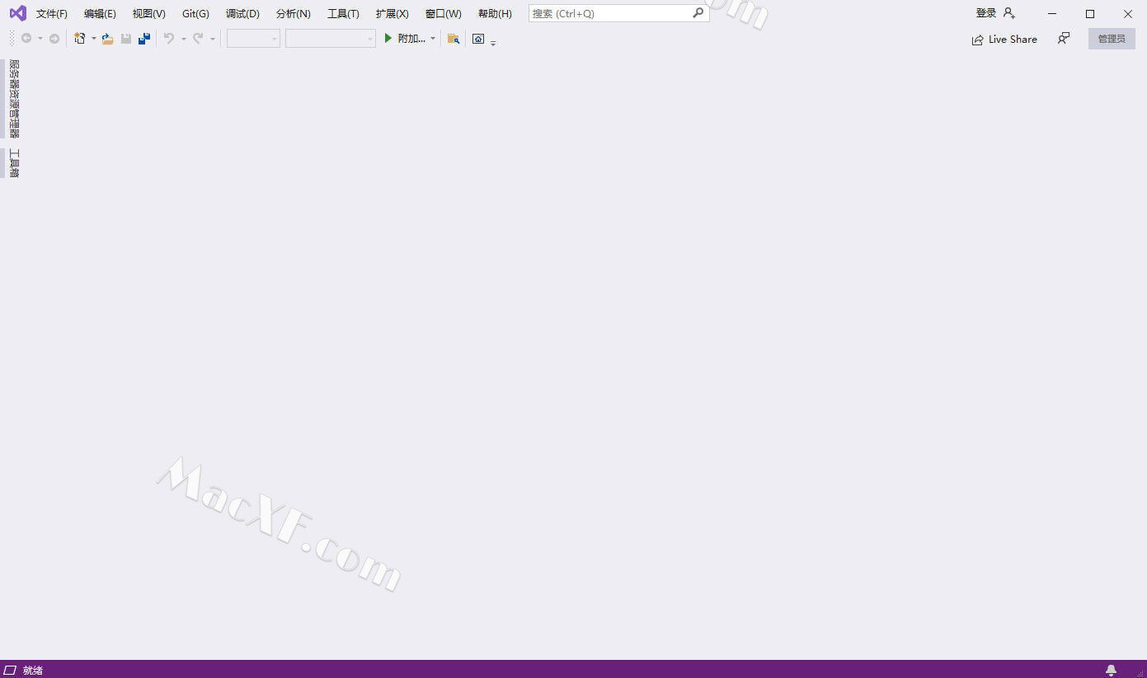Click the redo icon

pos(198,39)
